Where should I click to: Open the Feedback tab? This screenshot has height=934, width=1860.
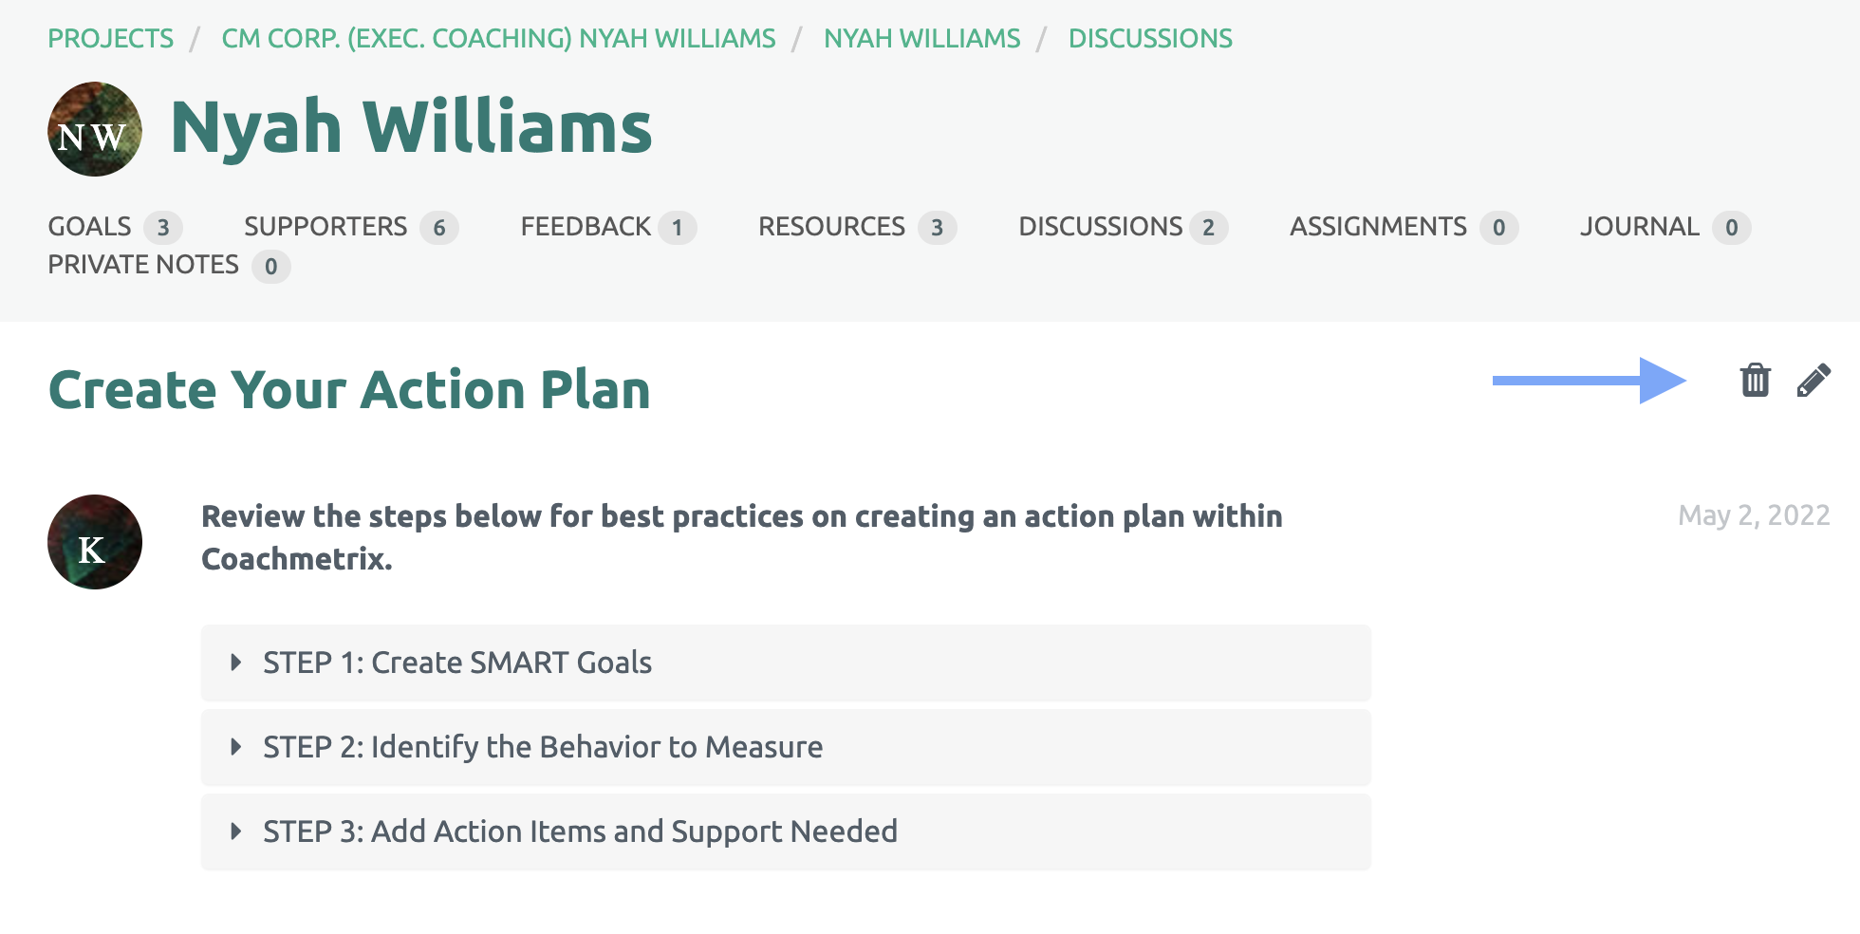tap(608, 227)
